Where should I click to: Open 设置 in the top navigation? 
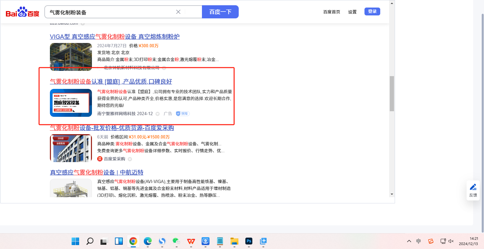coord(352,12)
